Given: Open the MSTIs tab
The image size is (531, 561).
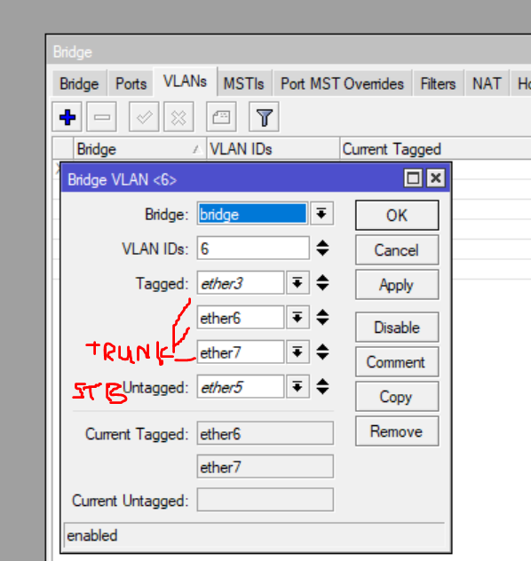Looking at the screenshot, I should pyautogui.click(x=243, y=84).
